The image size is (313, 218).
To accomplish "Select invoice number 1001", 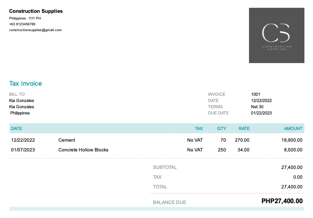I will pyautogui.click(x=256, y=94).
